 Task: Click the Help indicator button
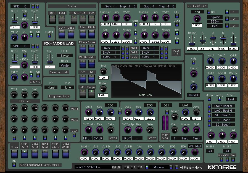[x=194, y=63]
